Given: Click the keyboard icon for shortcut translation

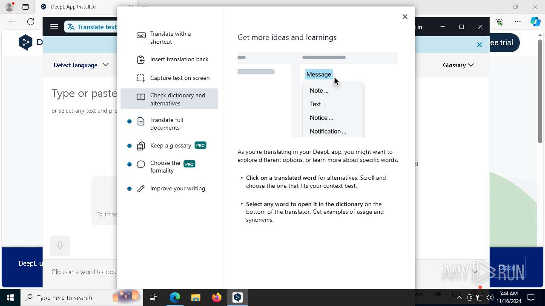Looking at the screenshot, I should 141,35.
